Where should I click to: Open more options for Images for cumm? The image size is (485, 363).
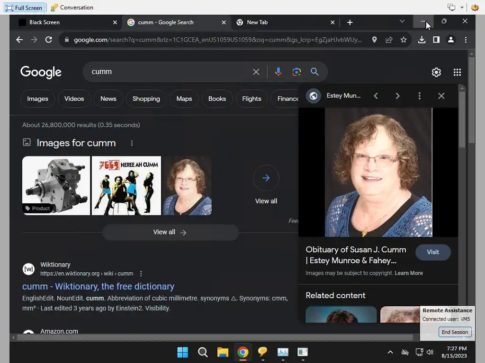click(132, 143)
